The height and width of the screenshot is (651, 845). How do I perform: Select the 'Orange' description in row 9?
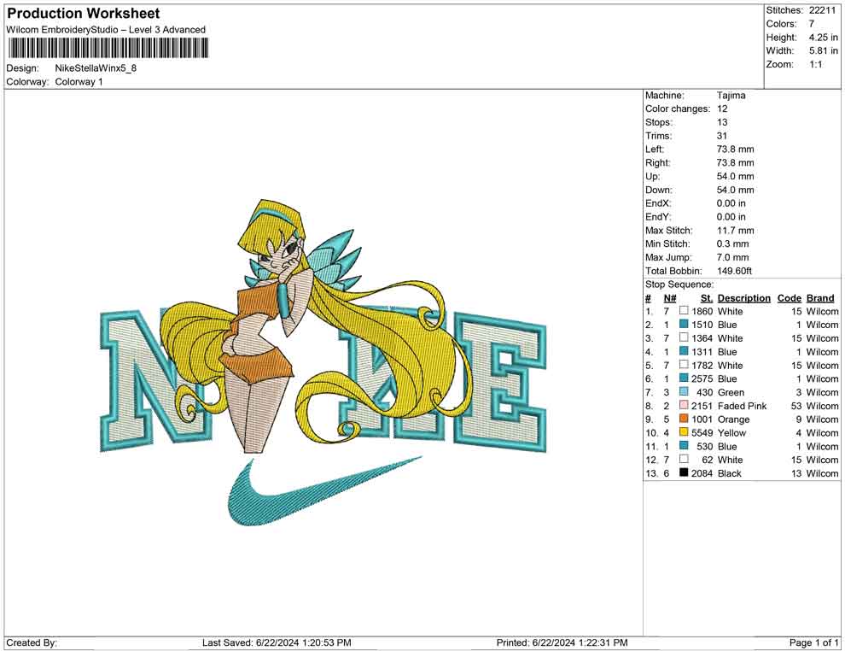coord(733,419)
